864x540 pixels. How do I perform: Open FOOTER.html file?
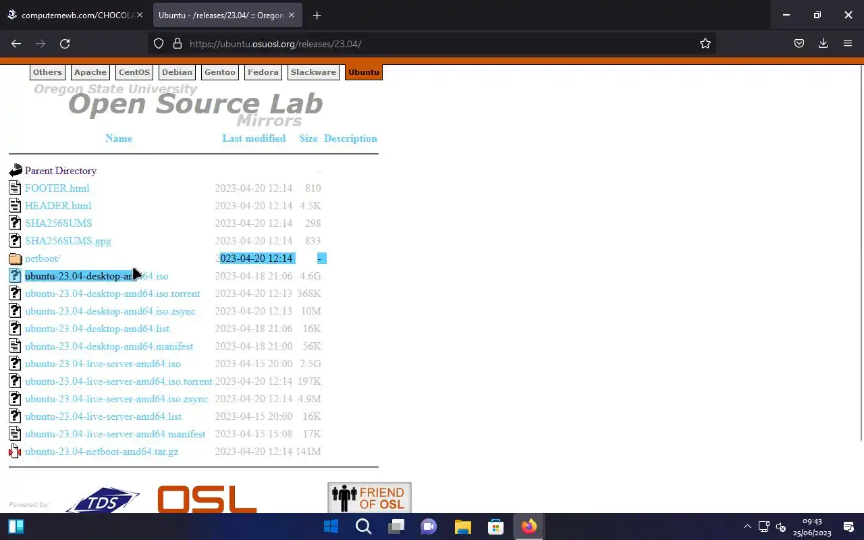pos(57,188)
